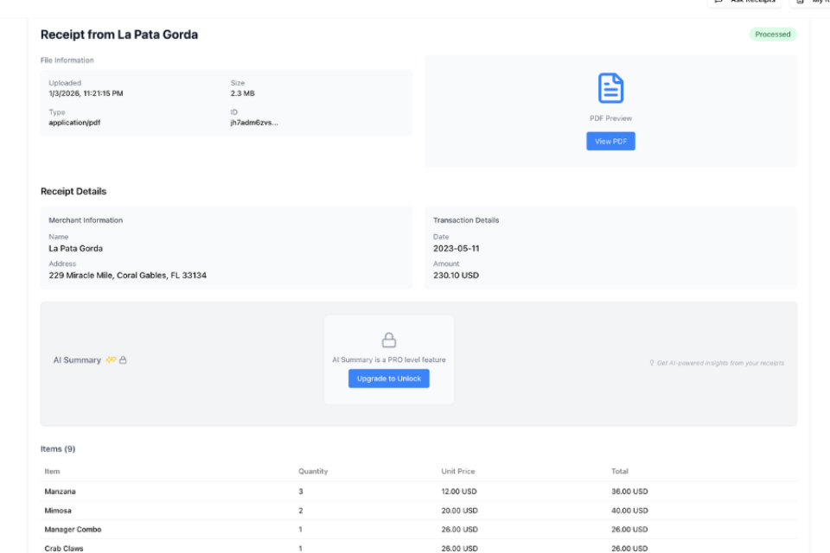
Task: Click the truncated receipt ID value
Action: 254,123
